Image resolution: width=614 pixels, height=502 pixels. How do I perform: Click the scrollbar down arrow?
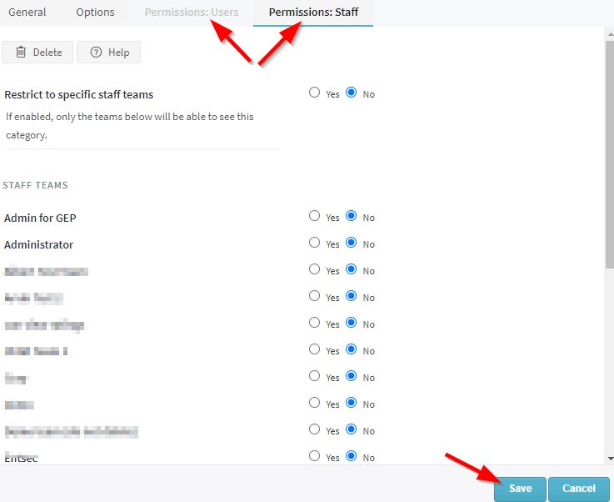point(609,459)
